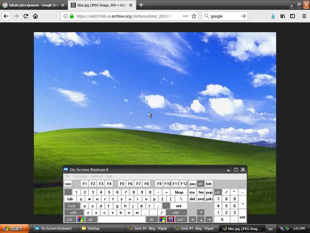Open On-Screen Keyboard Settings menu

(x=97, y=176)
